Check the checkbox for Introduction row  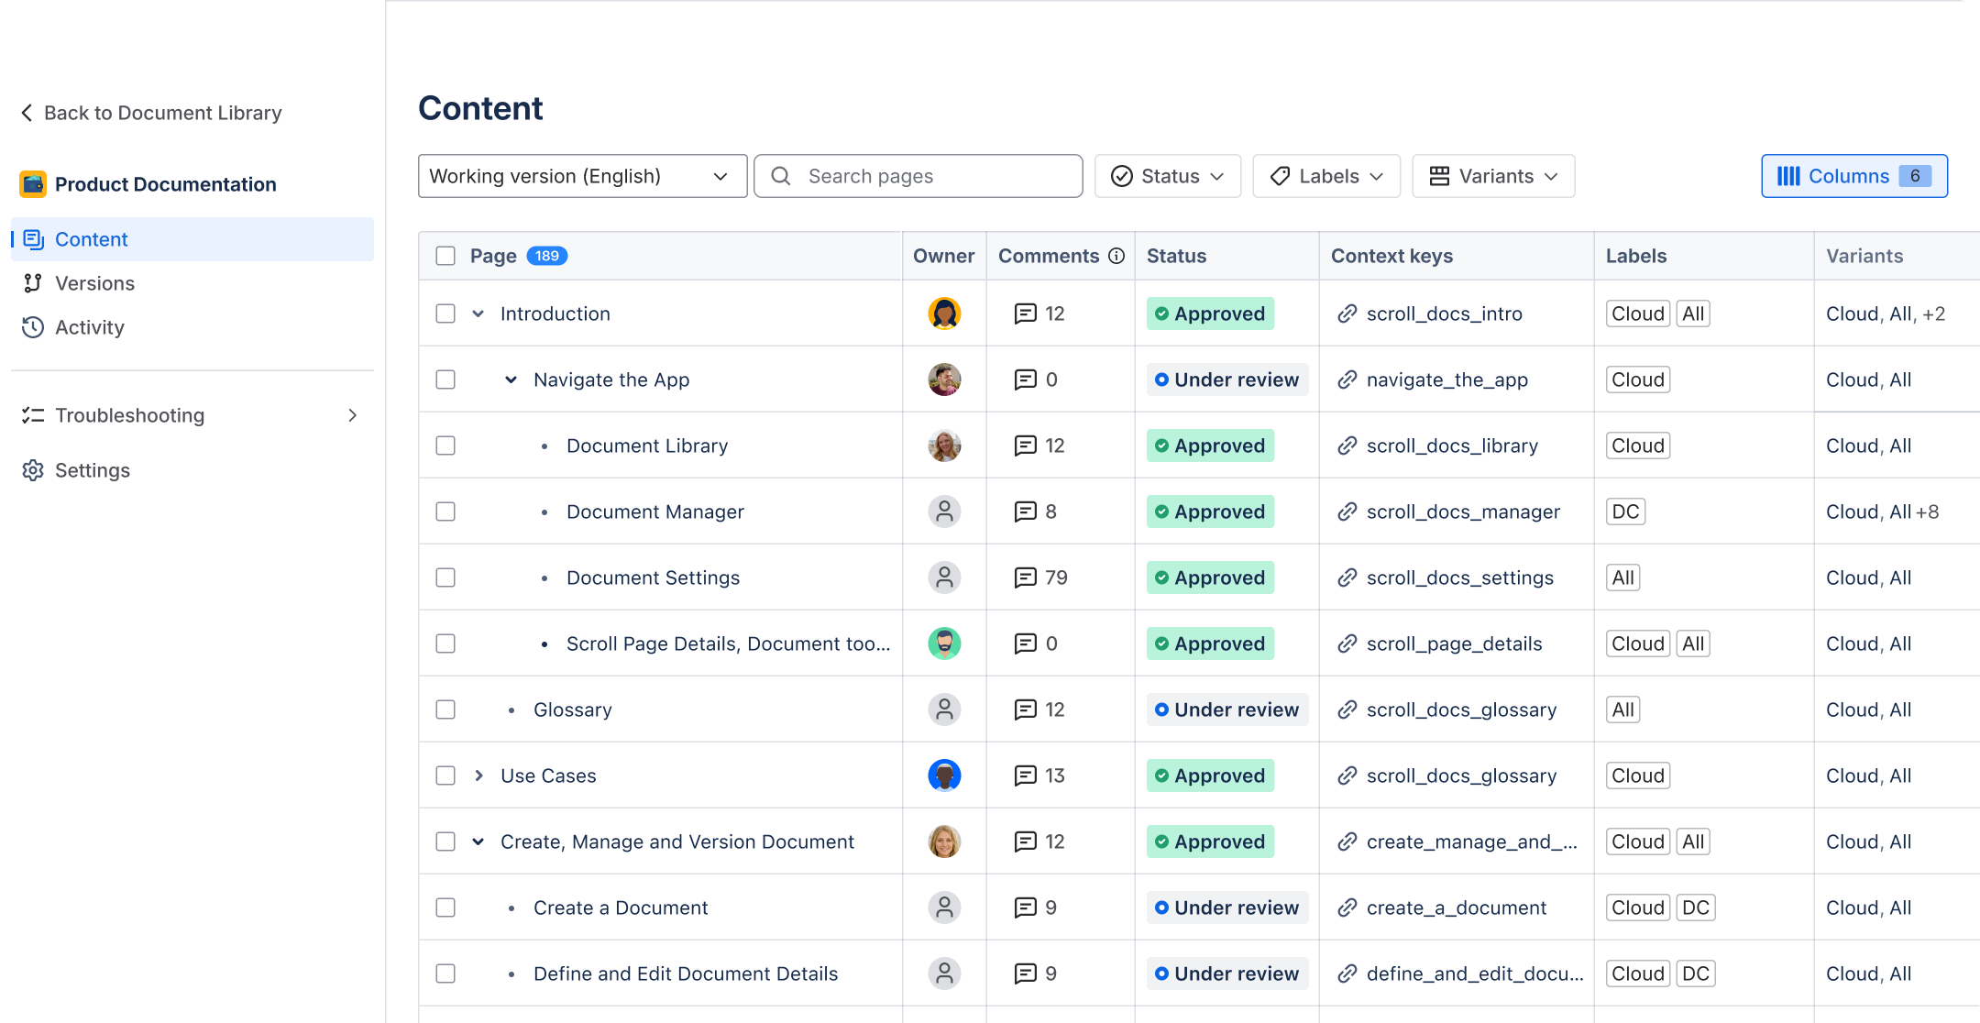point(445,313)
